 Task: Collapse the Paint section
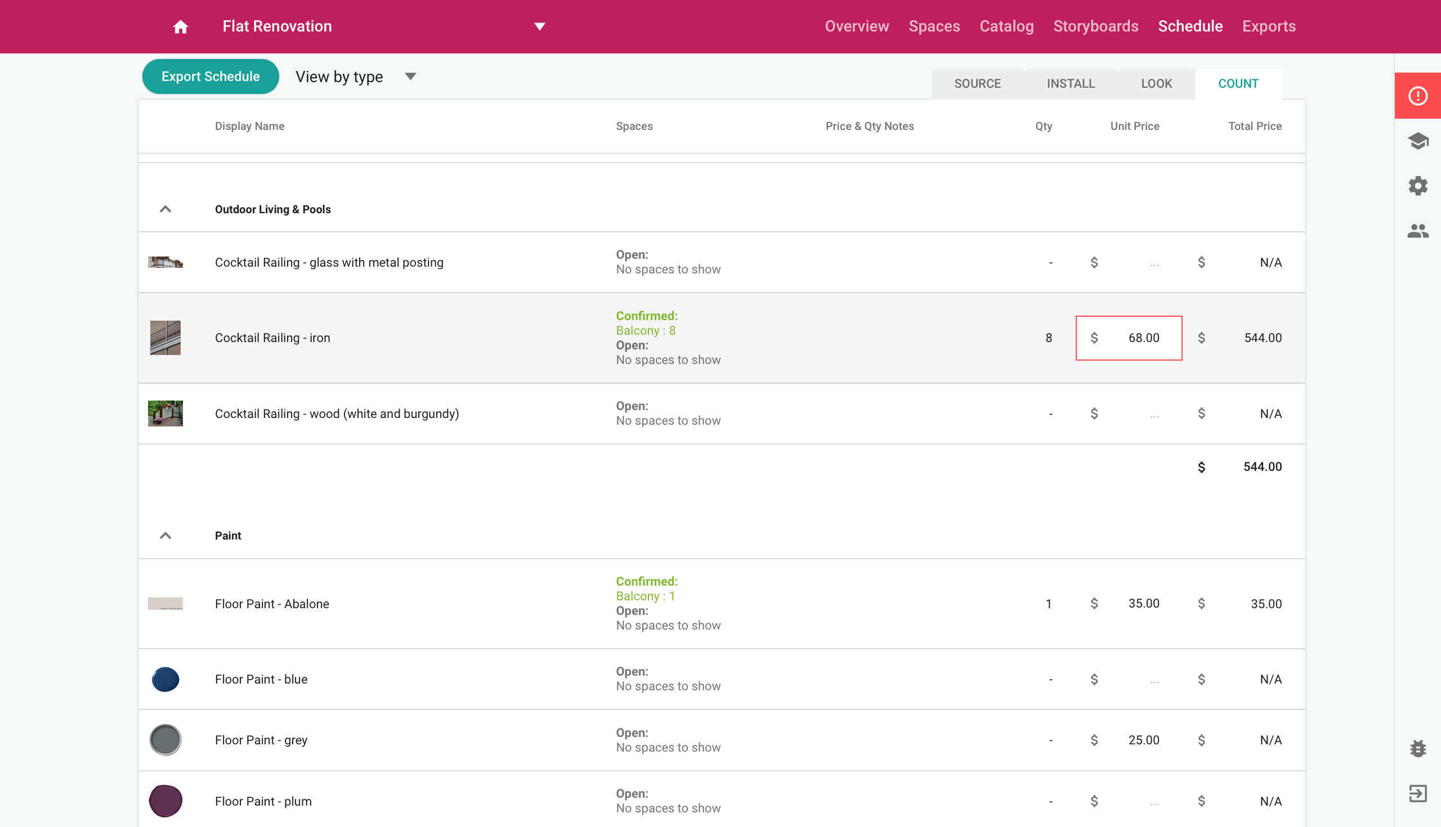coord(165,536)
